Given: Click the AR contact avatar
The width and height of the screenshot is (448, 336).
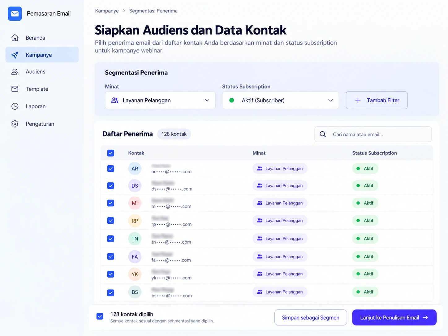Looking at the screenshot, I should click(x=135, y=169).
